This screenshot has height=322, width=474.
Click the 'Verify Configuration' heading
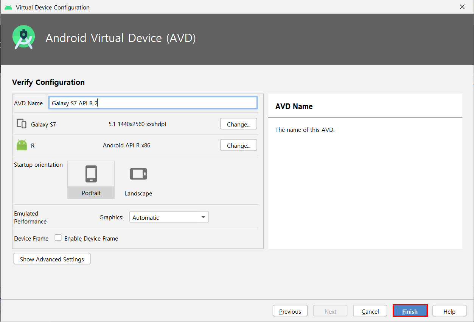pos(48,82)
